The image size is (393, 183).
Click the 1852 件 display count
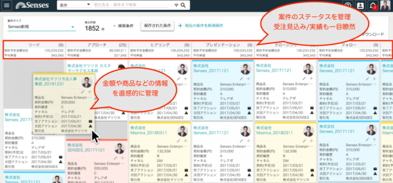tap(94, 28)
